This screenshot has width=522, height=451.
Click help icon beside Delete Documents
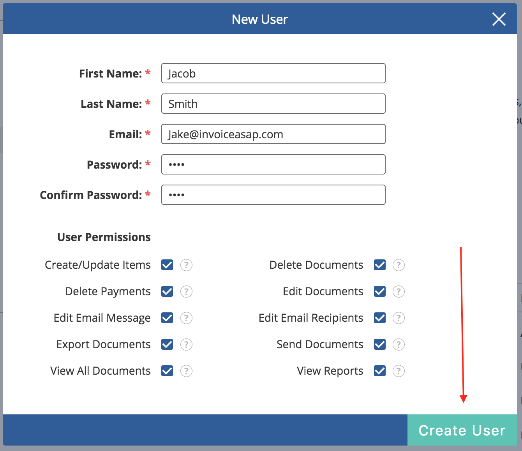click(399, 265)
